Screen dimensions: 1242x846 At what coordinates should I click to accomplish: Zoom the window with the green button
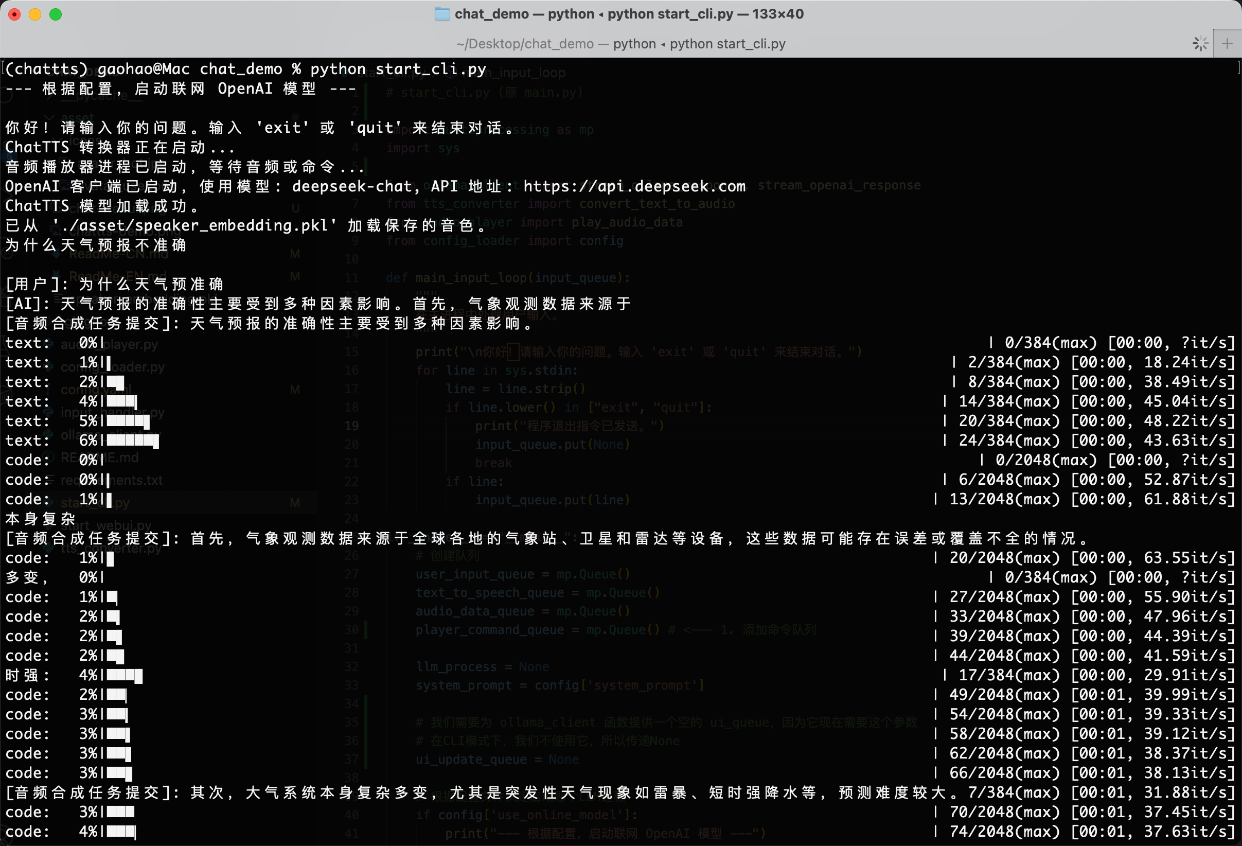pyautogui.click(x=56, y=14)
